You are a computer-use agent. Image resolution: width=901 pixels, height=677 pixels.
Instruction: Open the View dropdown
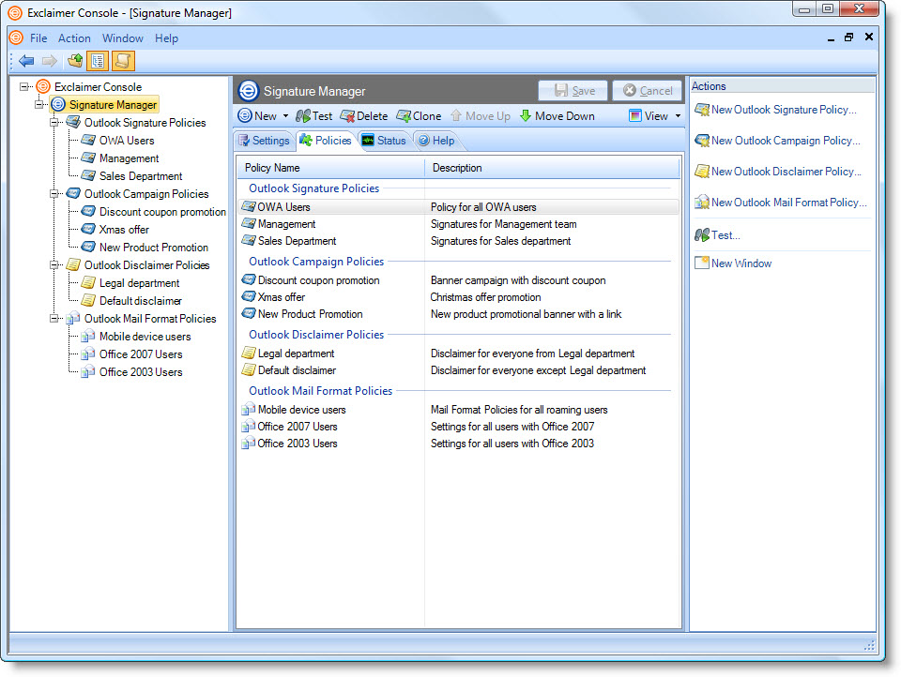(655, 116)
